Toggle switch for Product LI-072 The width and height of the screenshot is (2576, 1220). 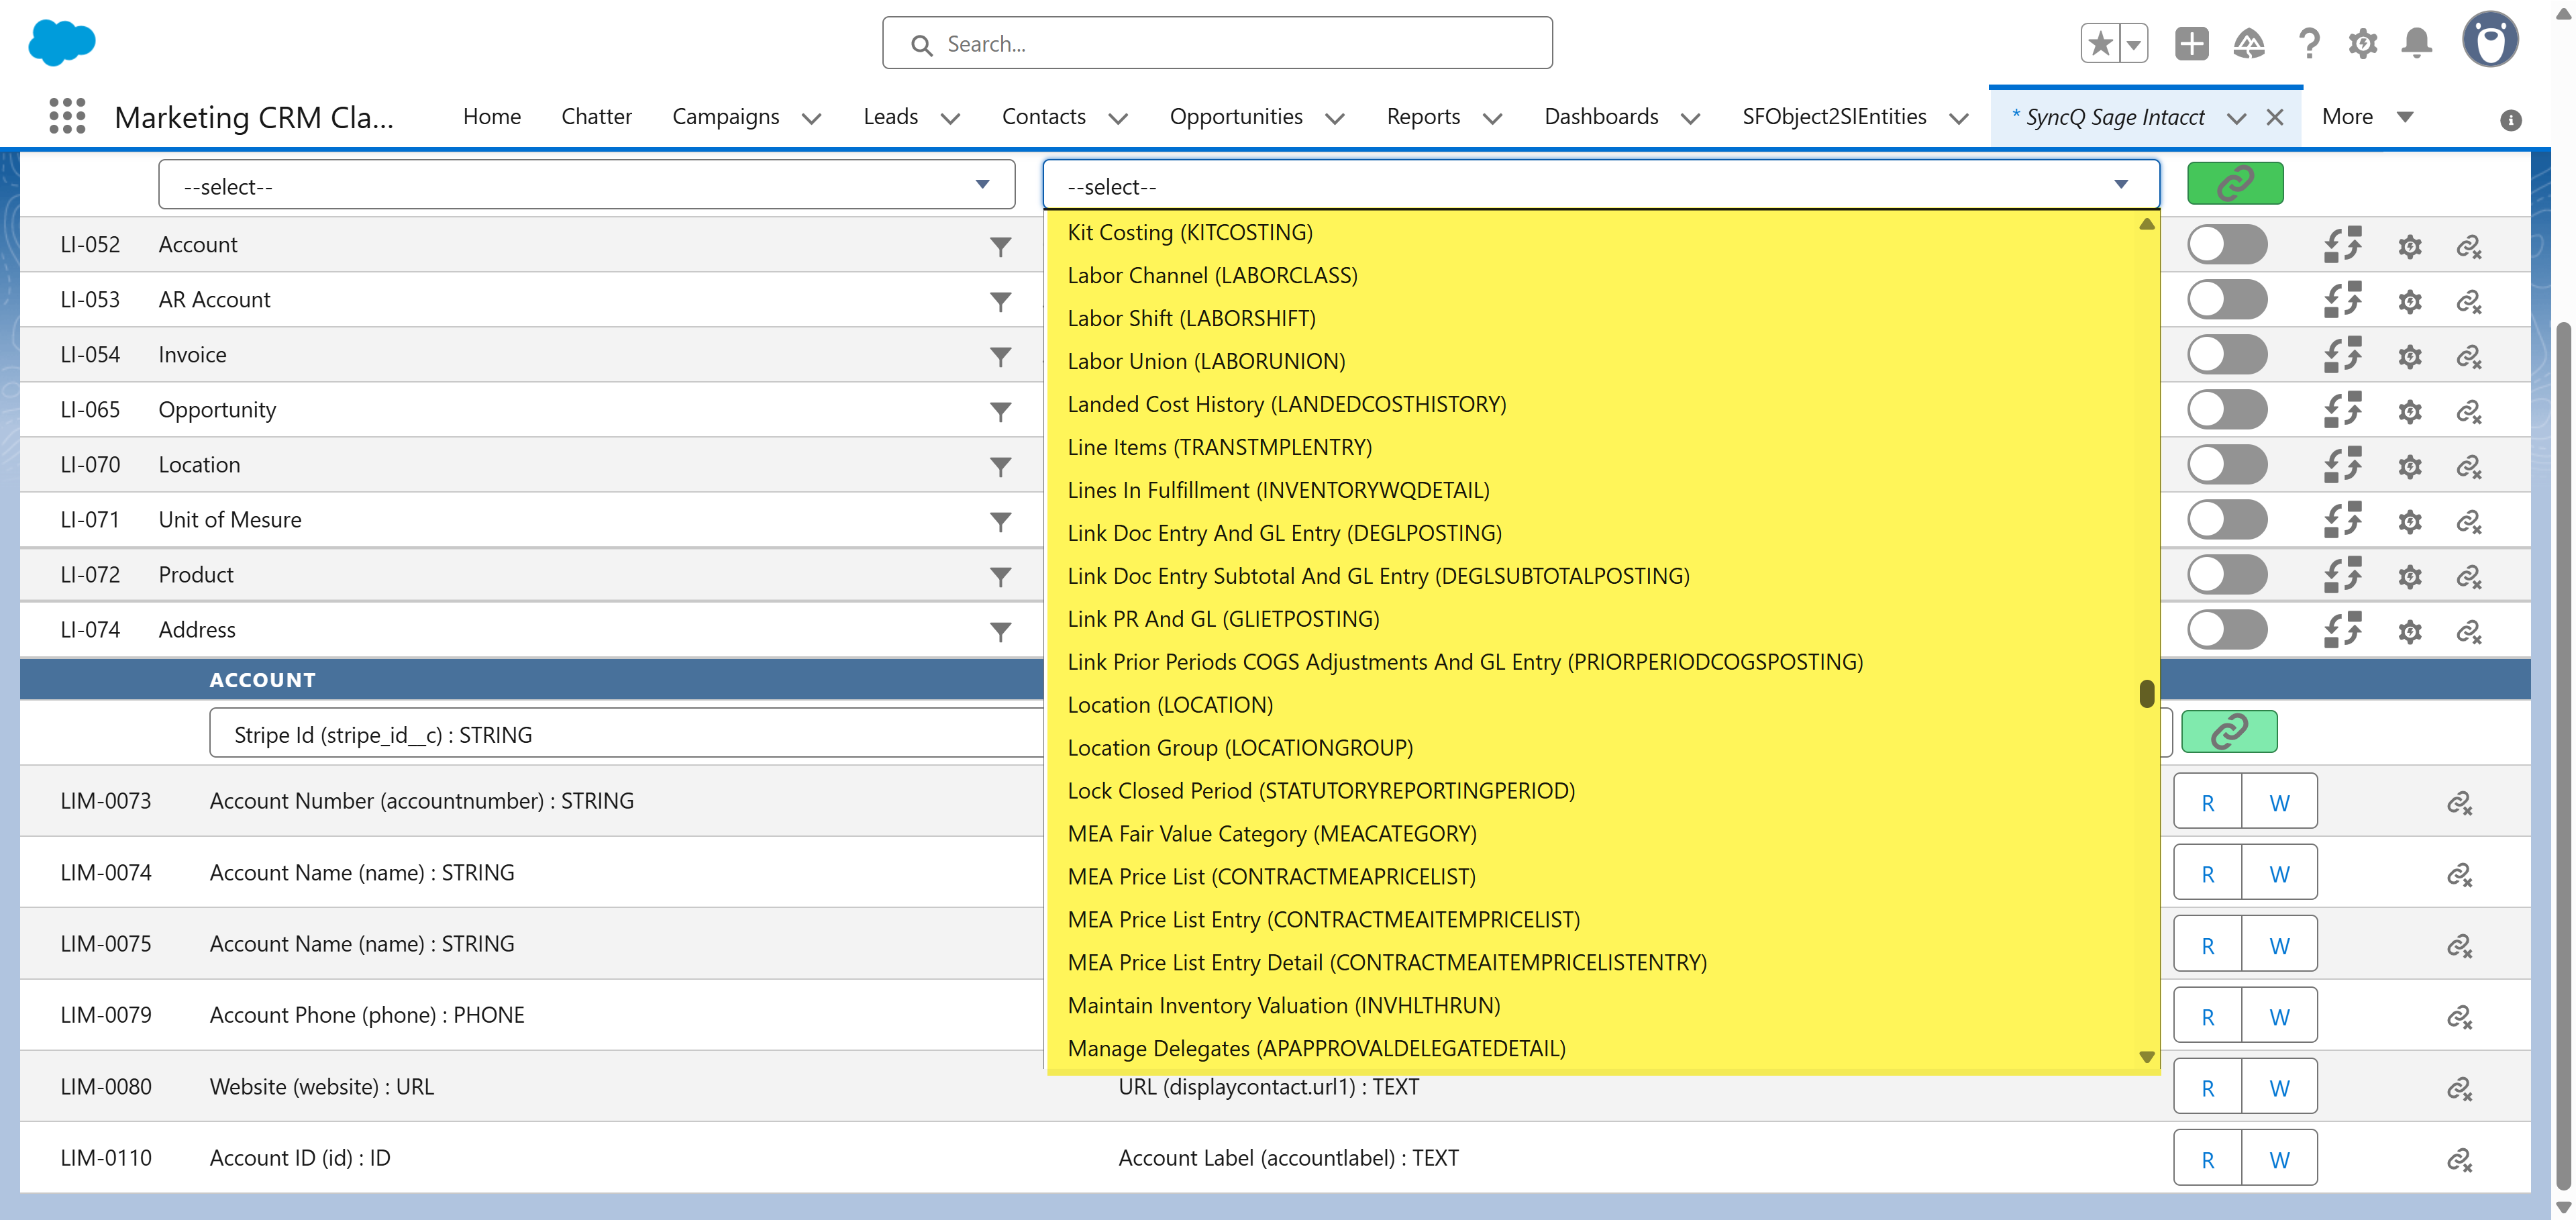2227,575
